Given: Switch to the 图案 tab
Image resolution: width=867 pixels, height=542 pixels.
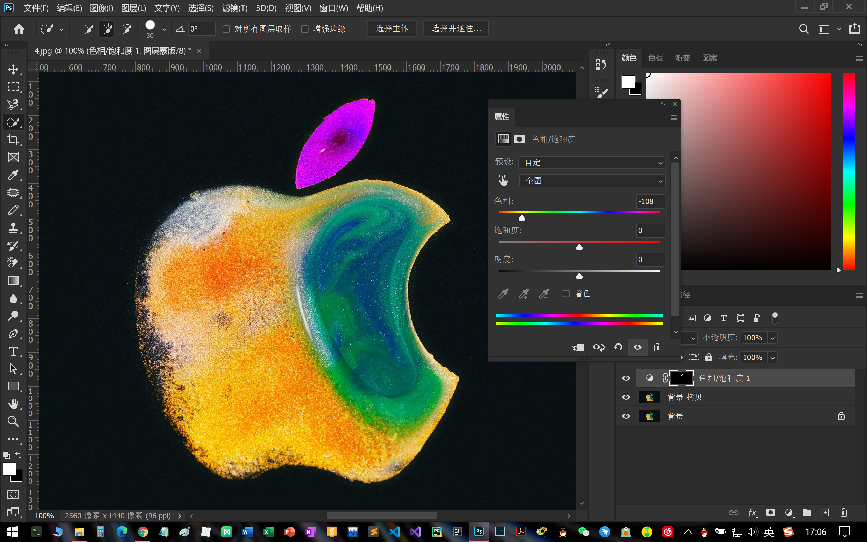Looking at the screenshot, I should 710,58.
